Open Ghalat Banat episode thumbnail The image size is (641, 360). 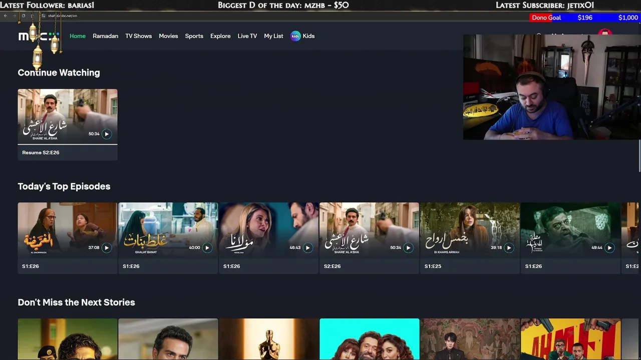tap(168, 230)
